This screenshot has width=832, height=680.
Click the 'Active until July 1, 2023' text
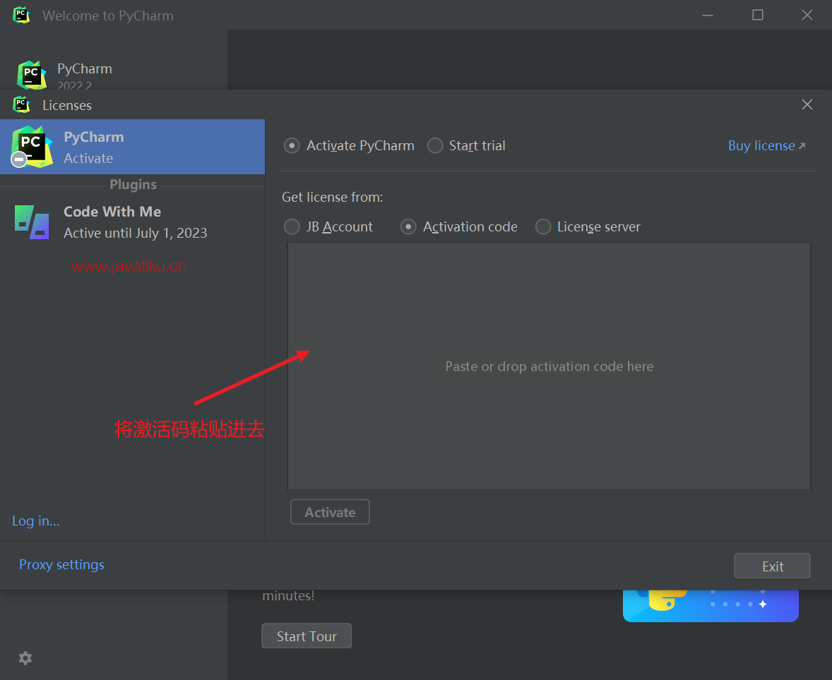click(x=136, y=233)
